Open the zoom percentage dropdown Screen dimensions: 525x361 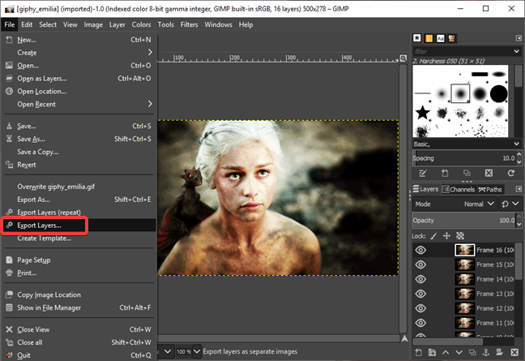pos(197,351)
